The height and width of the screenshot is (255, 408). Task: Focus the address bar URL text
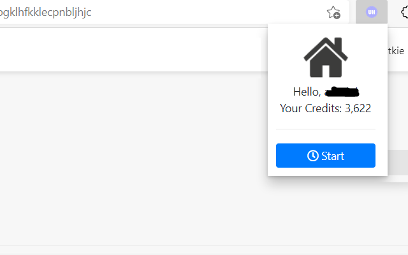click(x=45, y=12)
